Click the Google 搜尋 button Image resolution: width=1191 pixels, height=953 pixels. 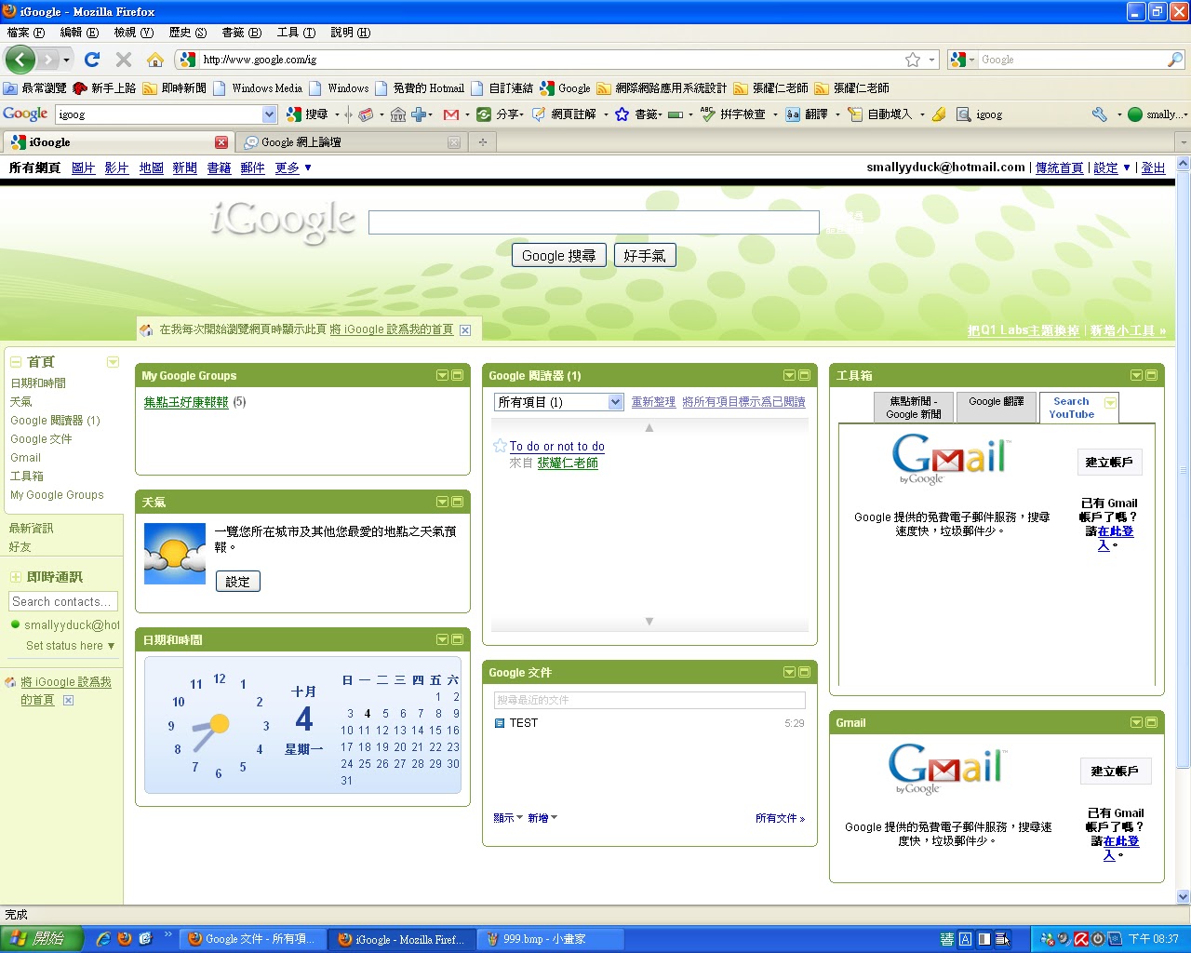(x=558, y=255)
